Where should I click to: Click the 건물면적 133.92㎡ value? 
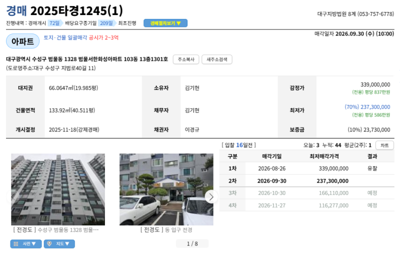pos(72,110)
